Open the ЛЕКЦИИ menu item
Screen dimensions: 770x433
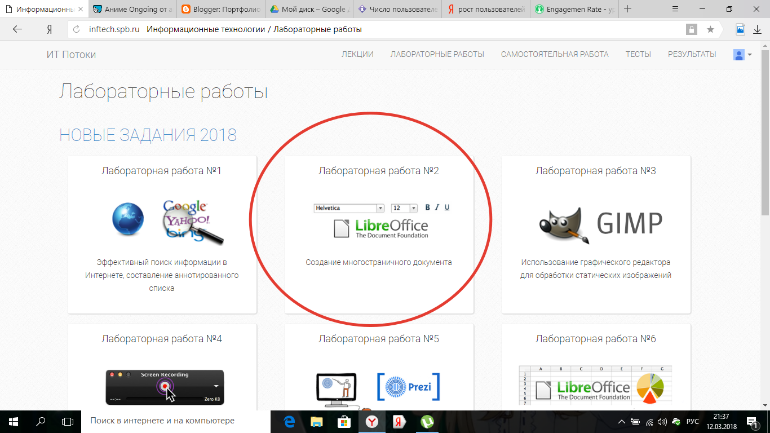357,54
